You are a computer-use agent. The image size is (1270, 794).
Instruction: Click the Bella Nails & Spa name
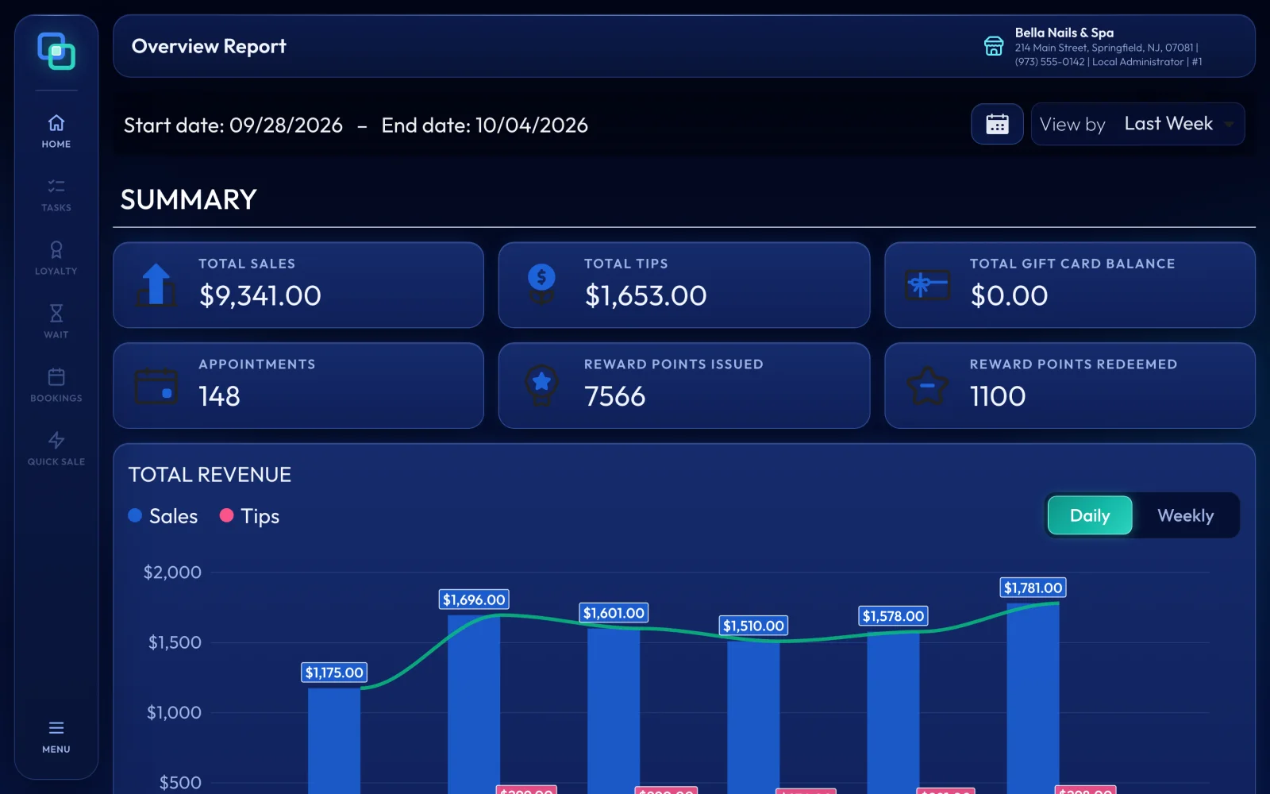[x=1064, y=33]
